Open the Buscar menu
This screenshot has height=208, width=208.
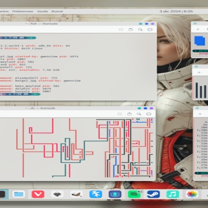(x=57, y=11)
